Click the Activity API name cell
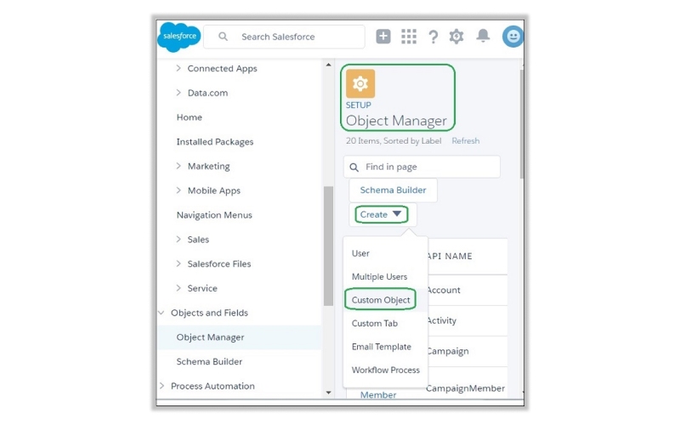Screen dimensions: 680x425 441,320
